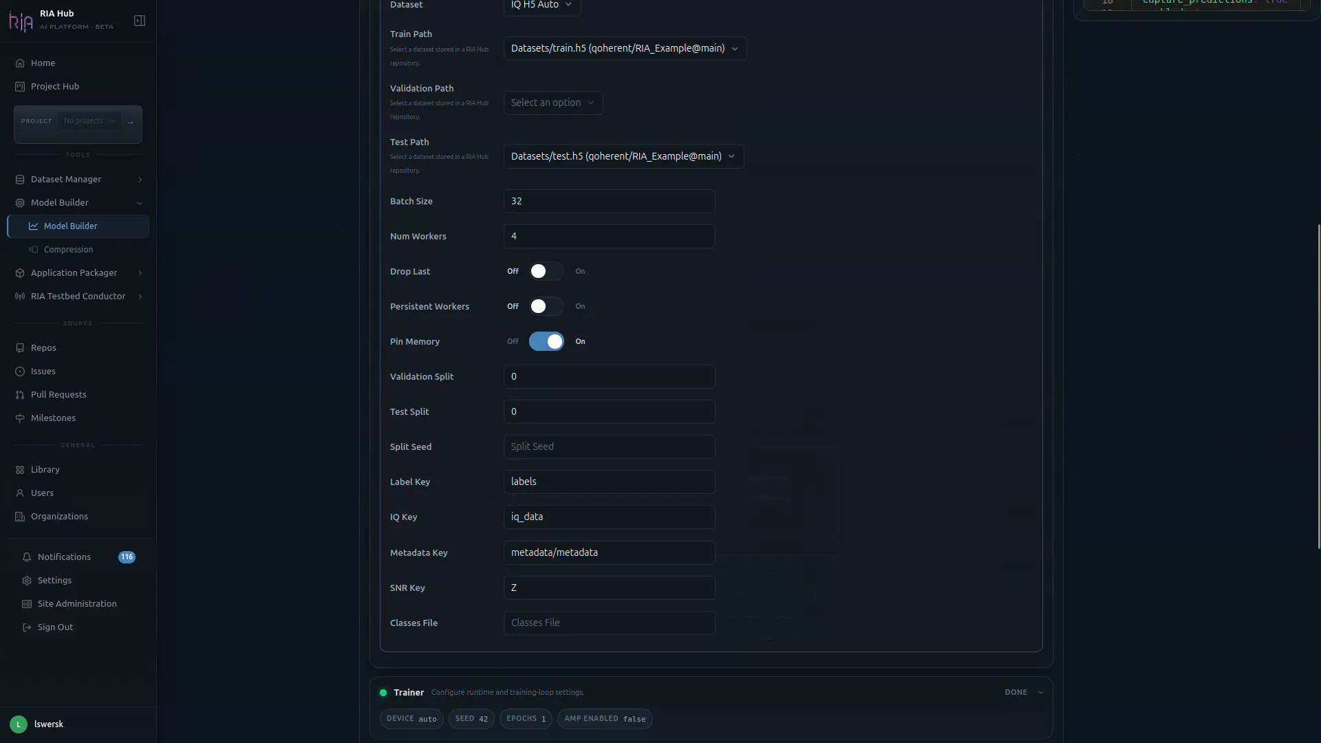Click the Sign Out arrow icon
Viewport: 1321px width, 743px height.
pos(27,627)
